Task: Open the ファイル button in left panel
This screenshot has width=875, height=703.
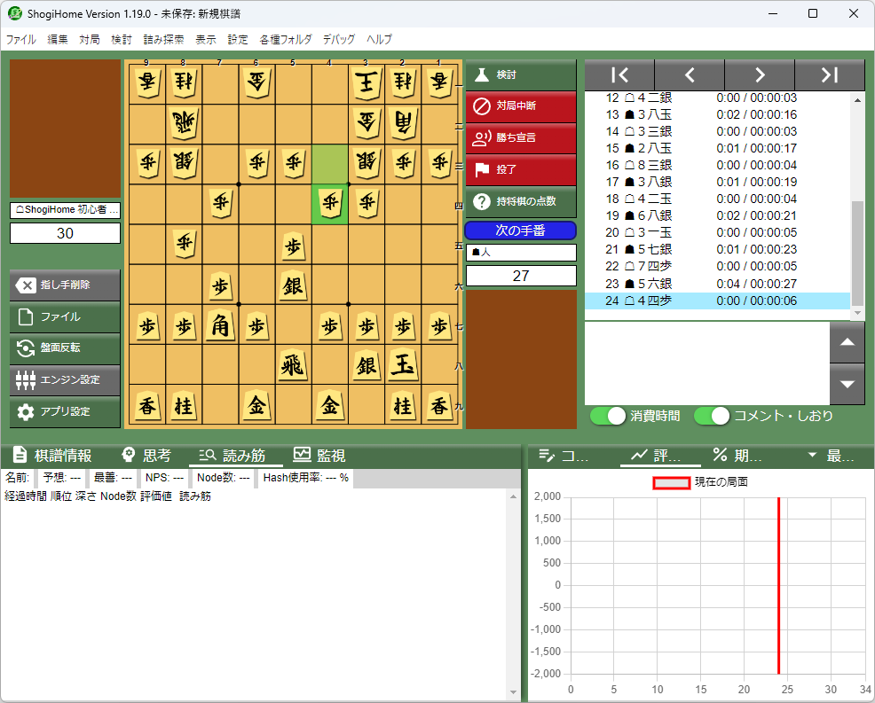Action: 65,316
